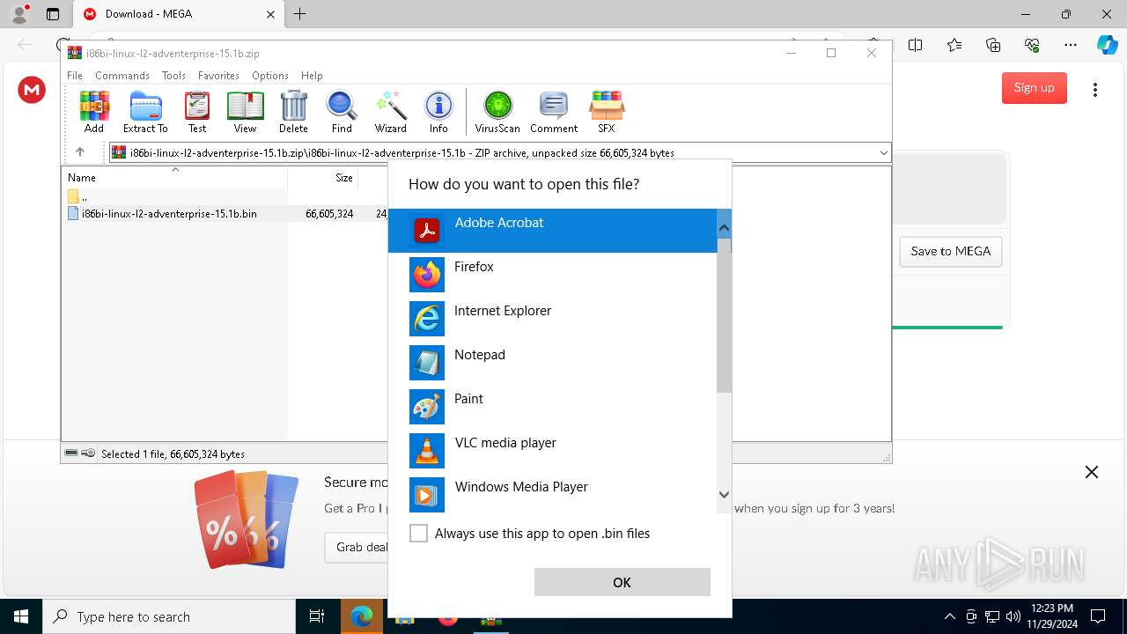
Task: Open the View tool in WinRAR
Action: [x=245, y=112]
